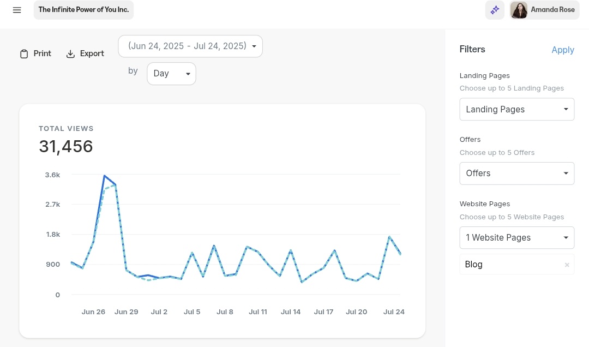
Task: Click the Print clipboard icon
Action: [x=24, y=54]
